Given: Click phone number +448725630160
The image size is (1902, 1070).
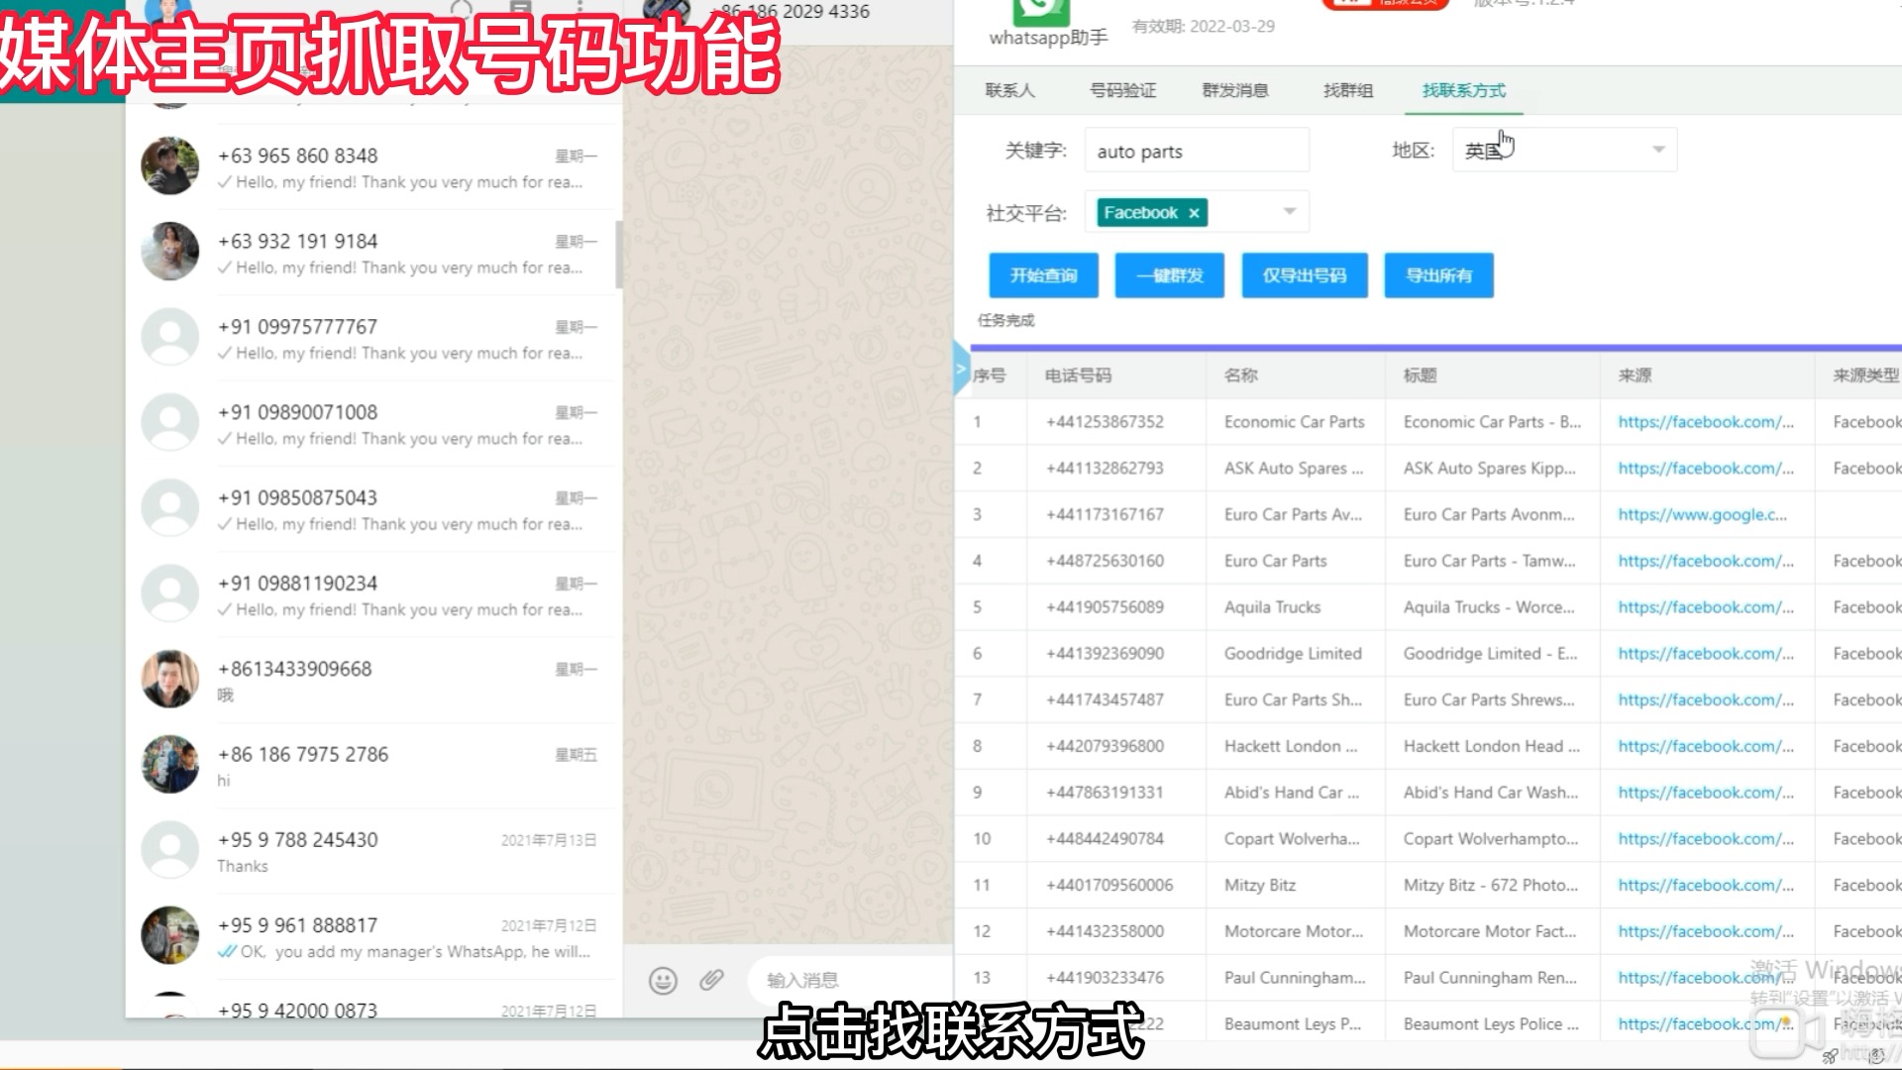Looking at the screenshot, I should click(1105, 561).
